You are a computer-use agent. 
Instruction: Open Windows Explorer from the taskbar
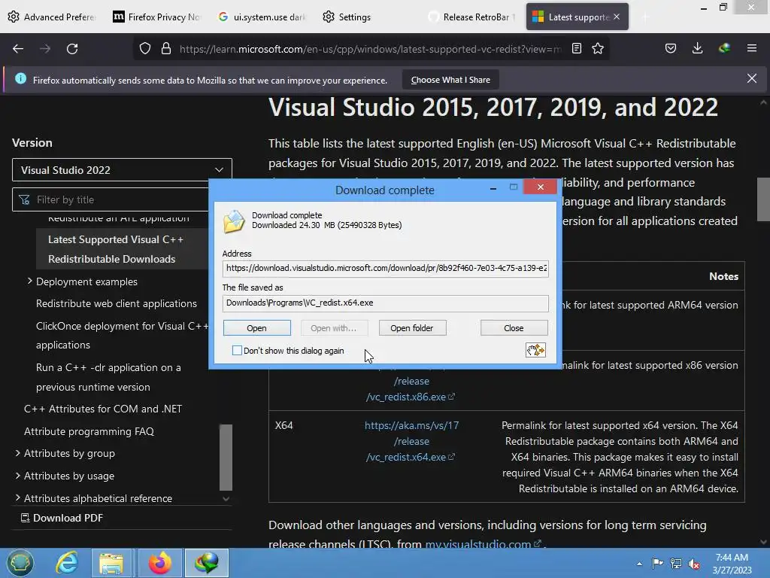(111, 563)
